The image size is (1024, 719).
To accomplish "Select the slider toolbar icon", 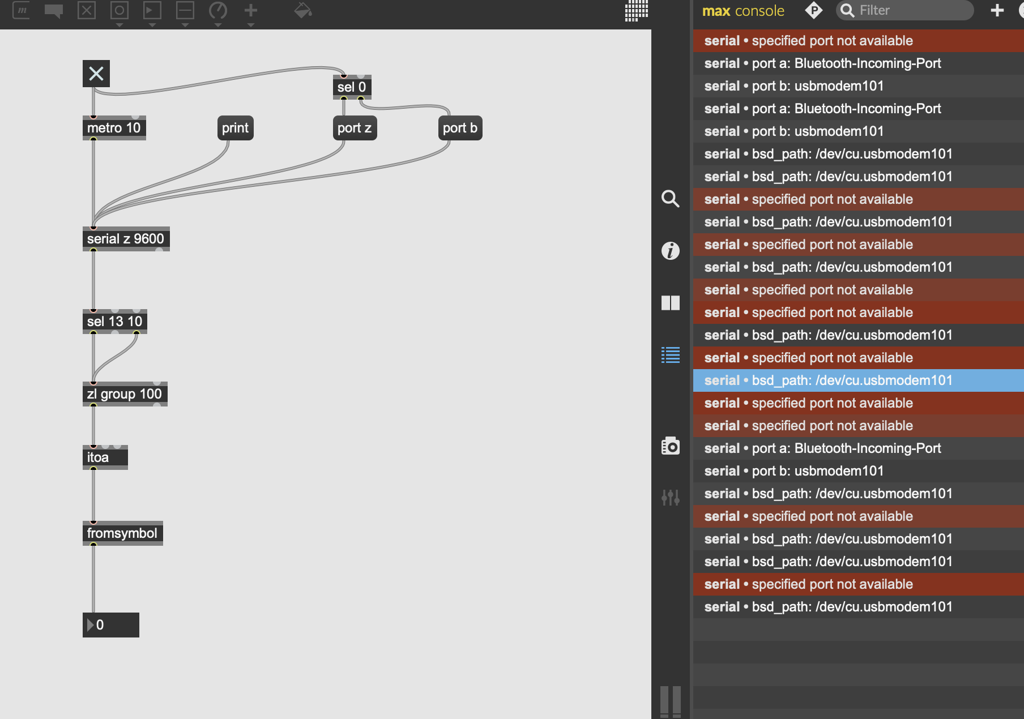I will 185,10.
